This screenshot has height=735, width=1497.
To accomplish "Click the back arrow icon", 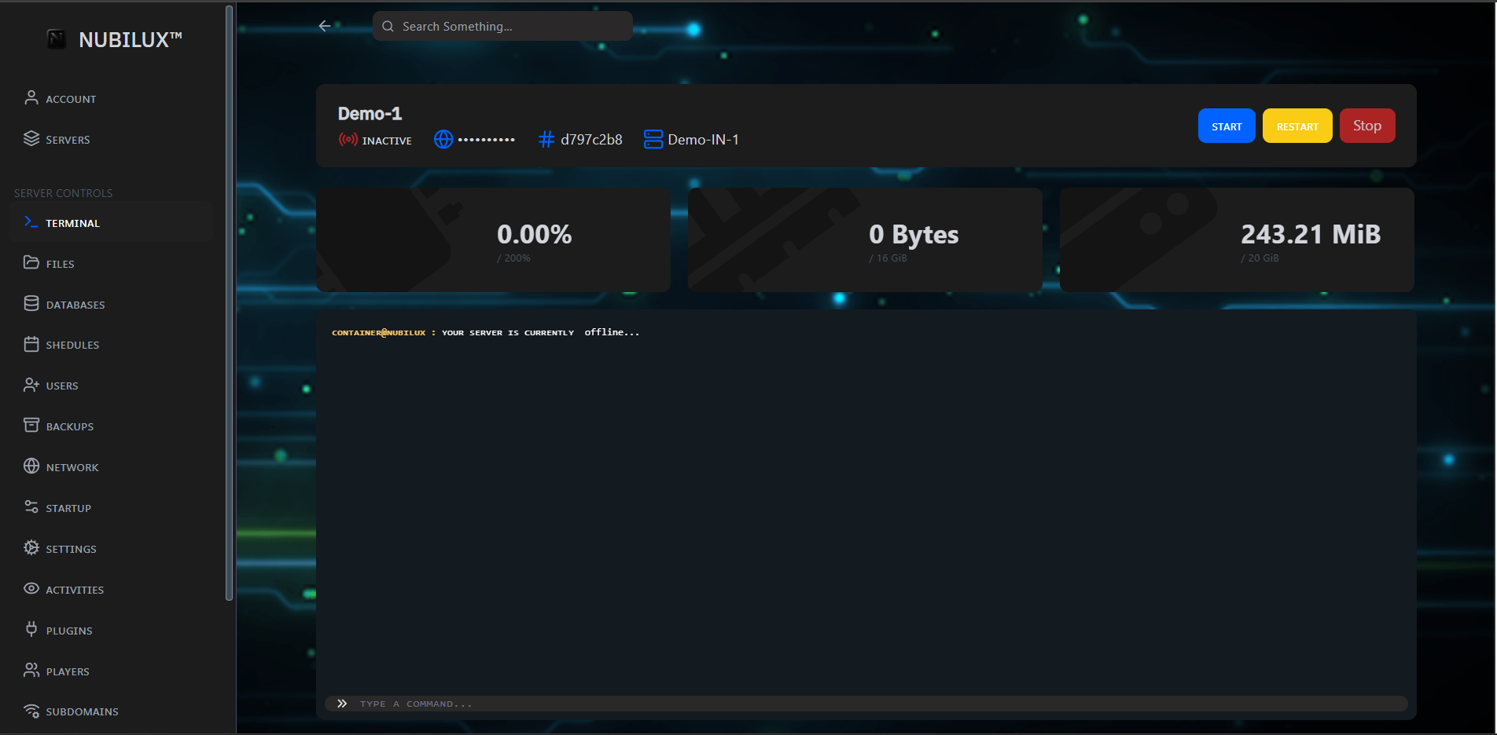I will [324, 26].
